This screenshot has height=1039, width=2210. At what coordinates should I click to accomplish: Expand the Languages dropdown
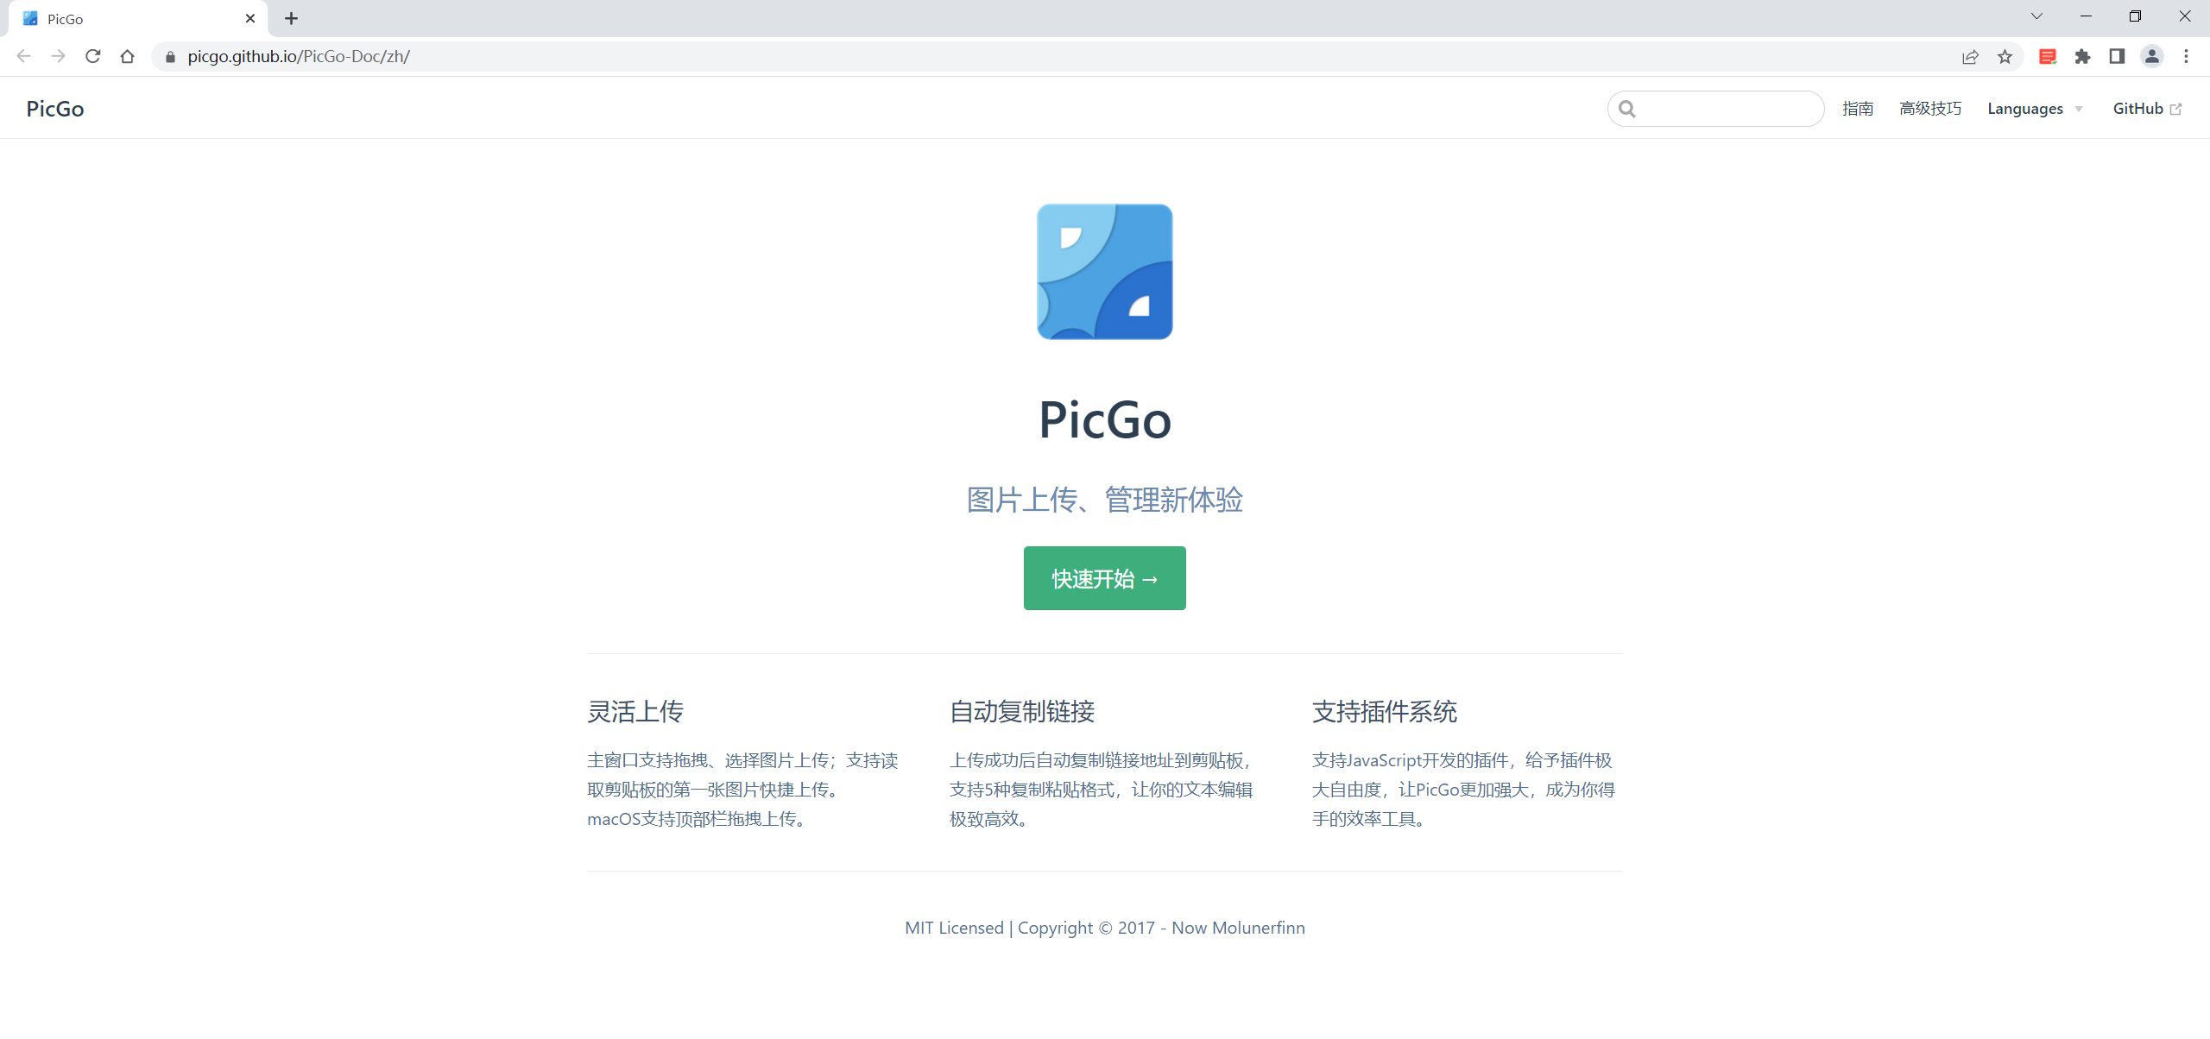coord(2035,109)
